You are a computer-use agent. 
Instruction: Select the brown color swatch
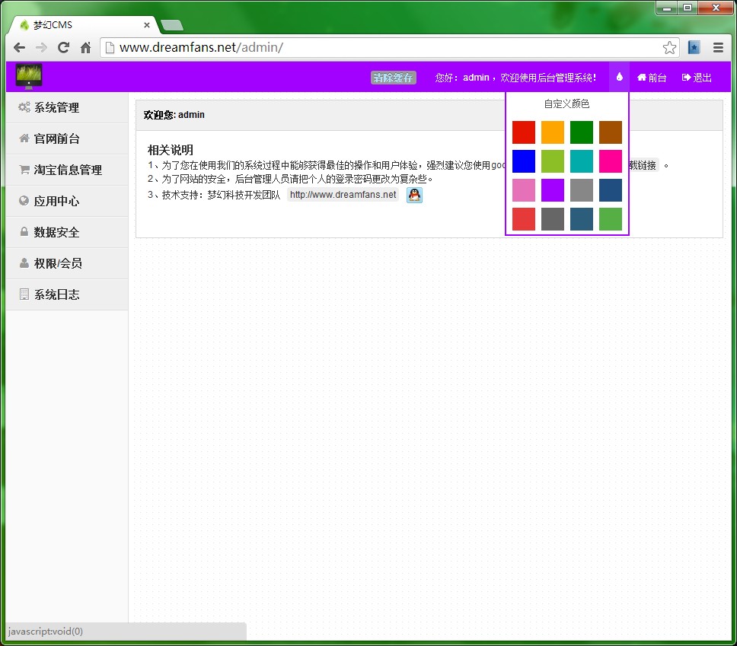[x=611, y=132]
